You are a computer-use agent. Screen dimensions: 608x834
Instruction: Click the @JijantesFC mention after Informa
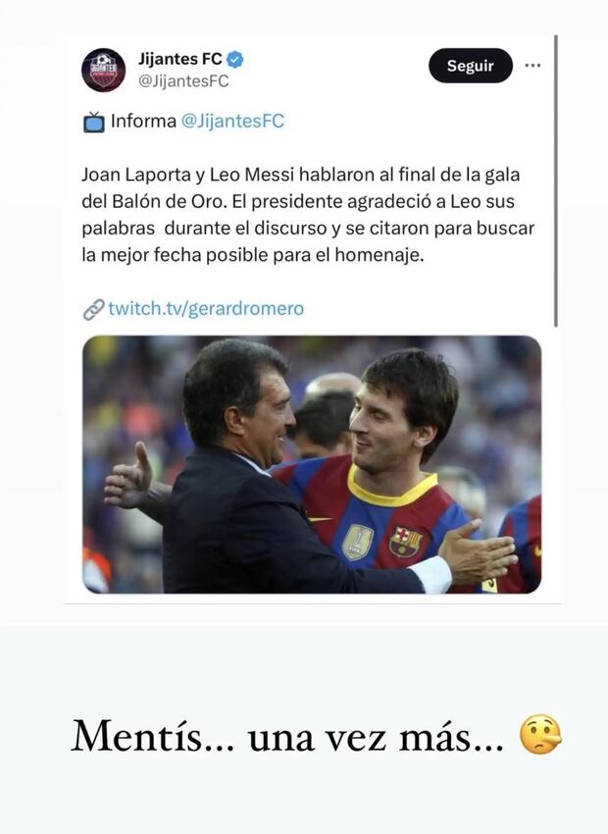pyautogui.click(x=232, y=122)
